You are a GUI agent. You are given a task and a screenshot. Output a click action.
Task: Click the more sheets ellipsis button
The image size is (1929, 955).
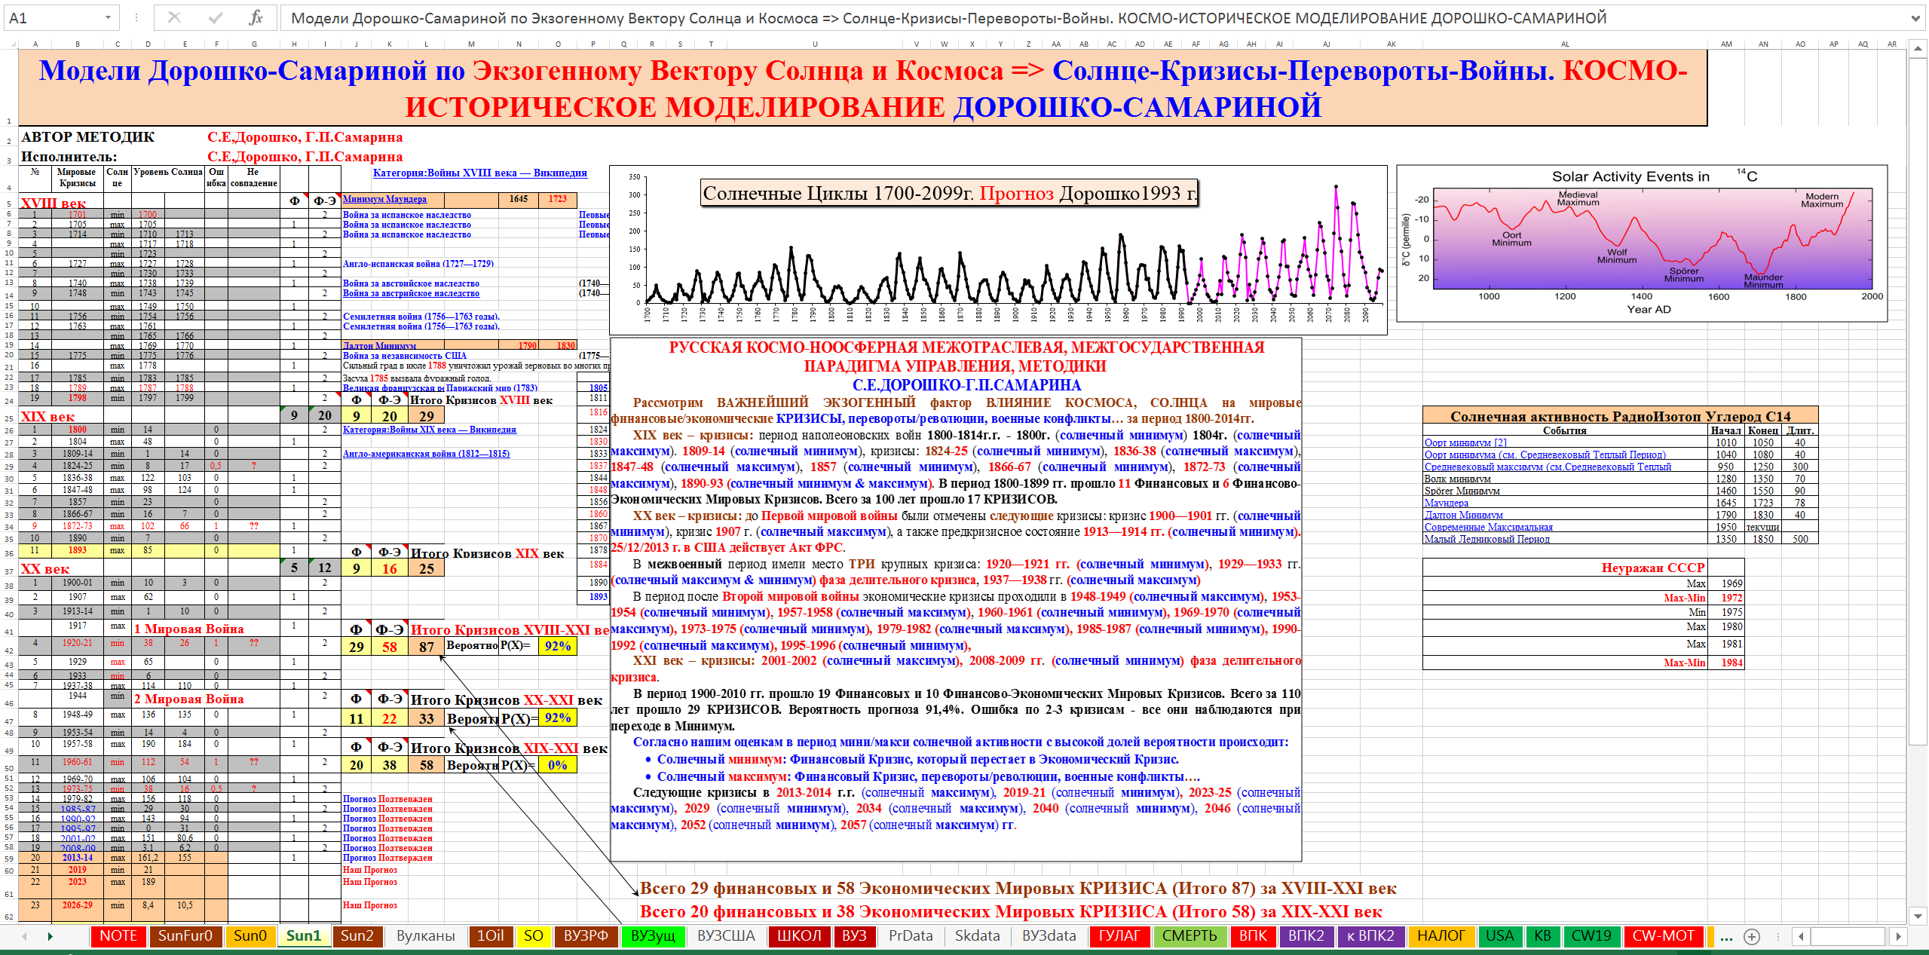(1726, 937)
